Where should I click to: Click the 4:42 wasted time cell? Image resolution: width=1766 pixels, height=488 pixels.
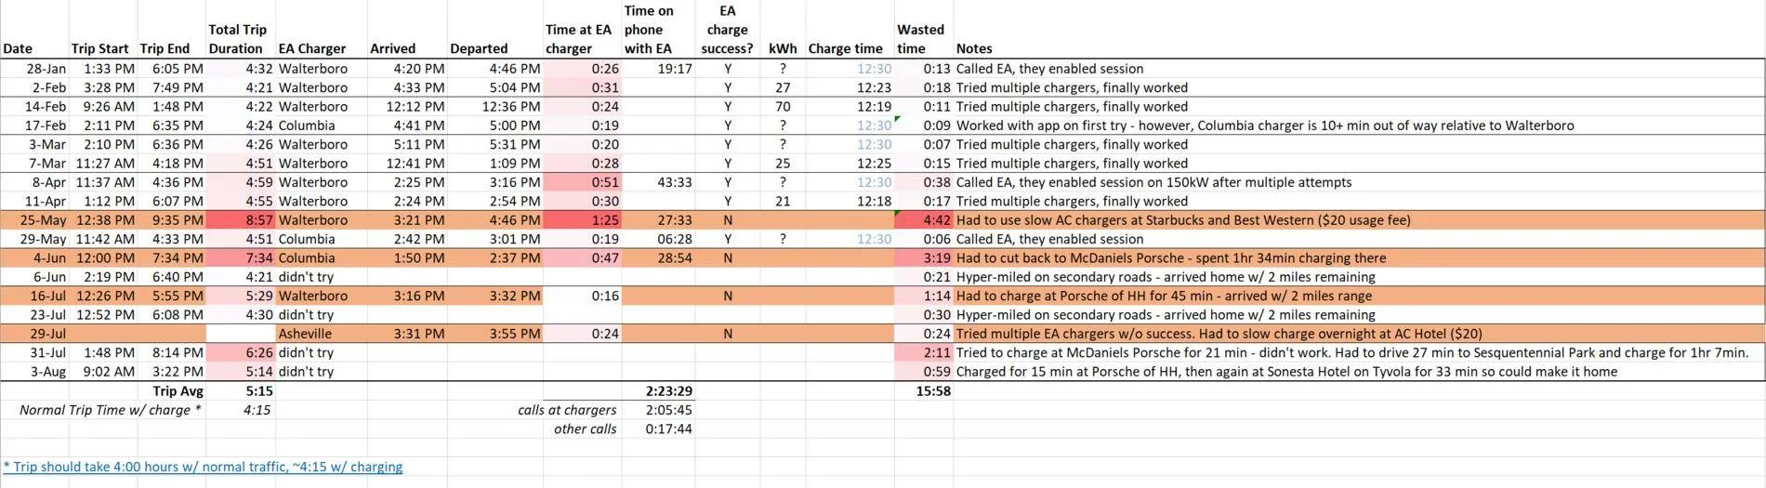coord(923,220)
